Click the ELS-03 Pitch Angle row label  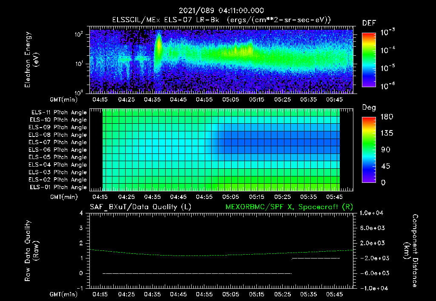point(58,172)
